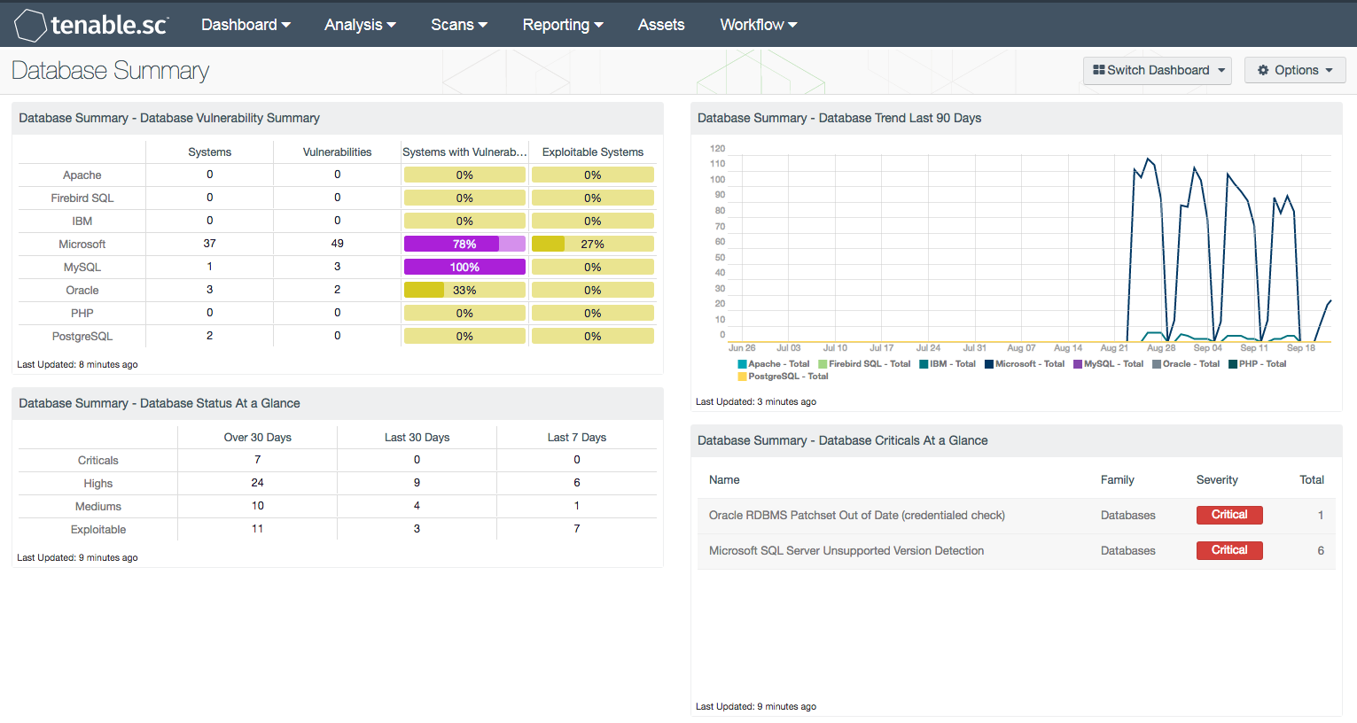Open the Switch Dashboard dropdown

(1158, 70)
